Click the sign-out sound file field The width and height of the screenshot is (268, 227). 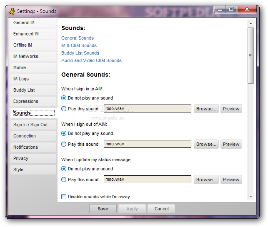pos(148,144)
